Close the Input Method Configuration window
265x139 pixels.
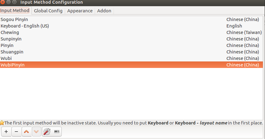tap(2, 2)
